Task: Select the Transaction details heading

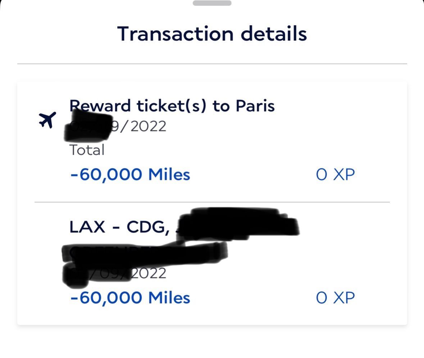Action: coord(212,34)
